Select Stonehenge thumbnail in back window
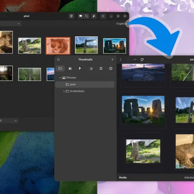194x194 pixels. coord(114,46)
